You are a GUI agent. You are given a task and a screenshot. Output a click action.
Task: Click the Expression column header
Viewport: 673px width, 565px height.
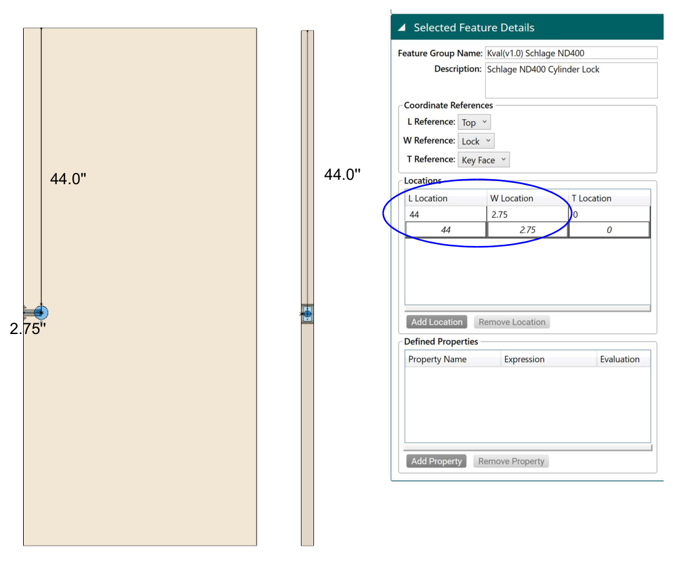(549, 360)
